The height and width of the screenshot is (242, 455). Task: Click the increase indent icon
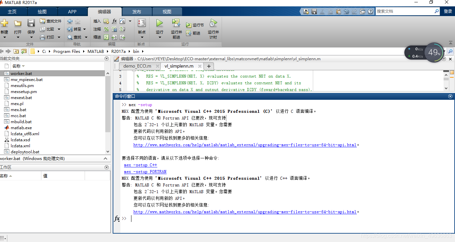pyautogui.click(x=114, y=37)
